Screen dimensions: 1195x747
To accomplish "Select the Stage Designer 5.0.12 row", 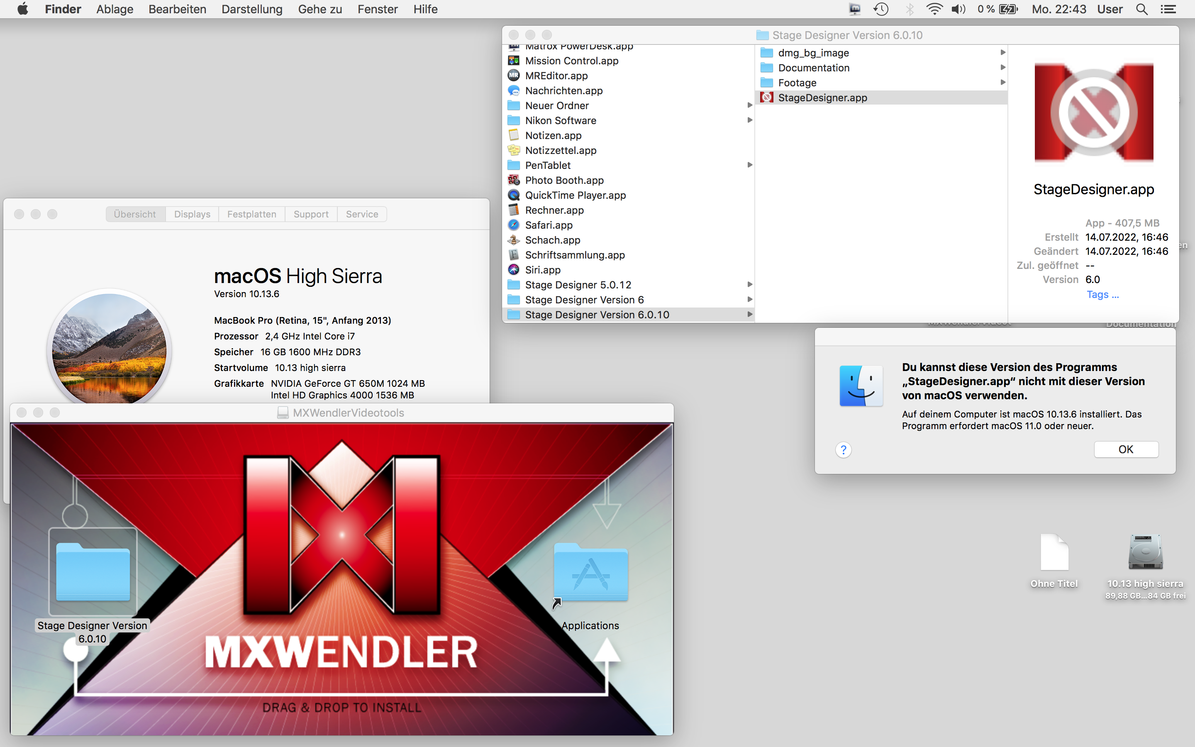I will tap(628, 285).
